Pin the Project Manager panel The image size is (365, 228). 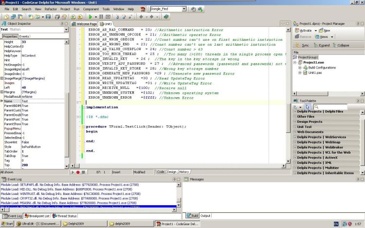pos(358,24)
